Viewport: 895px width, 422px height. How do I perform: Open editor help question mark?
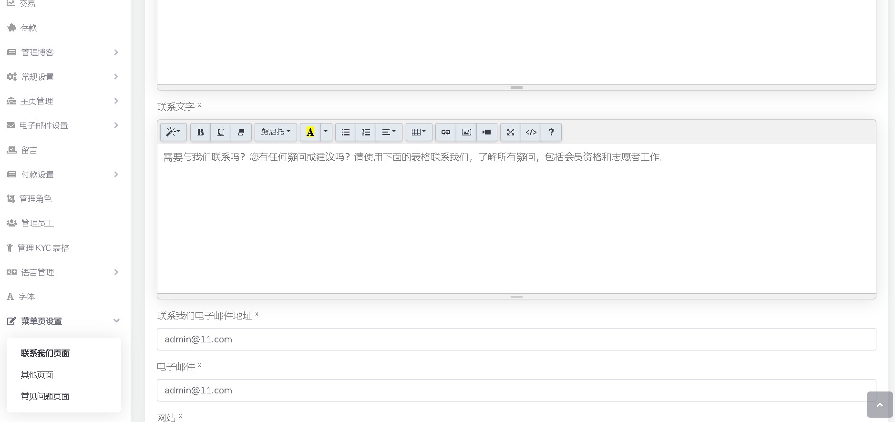[551, 132]
